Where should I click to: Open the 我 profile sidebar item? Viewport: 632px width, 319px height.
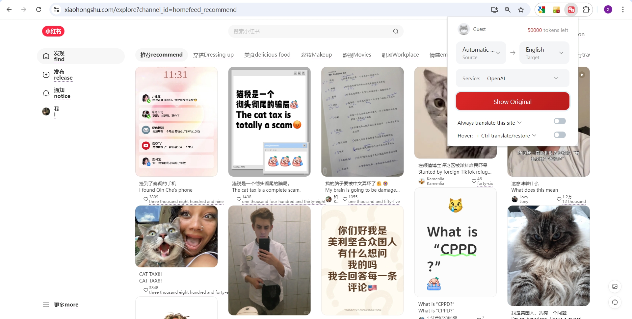81,111
